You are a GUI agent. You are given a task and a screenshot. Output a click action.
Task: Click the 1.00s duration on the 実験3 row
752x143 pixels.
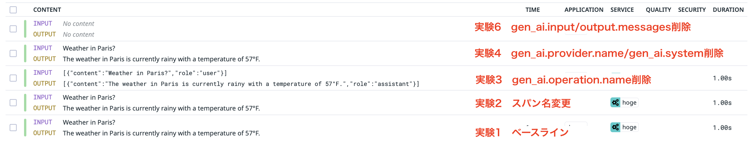[x=722, y=78]
